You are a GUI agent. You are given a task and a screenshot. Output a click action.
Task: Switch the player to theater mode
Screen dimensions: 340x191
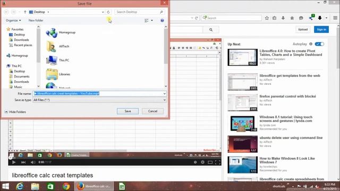point(210,162)
